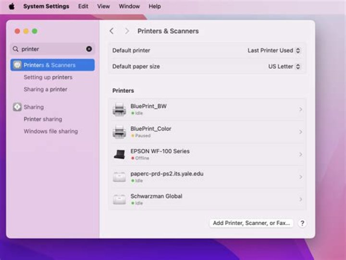Open the Window menu
This screenshot has width=346, height=260.
point(129,6)
